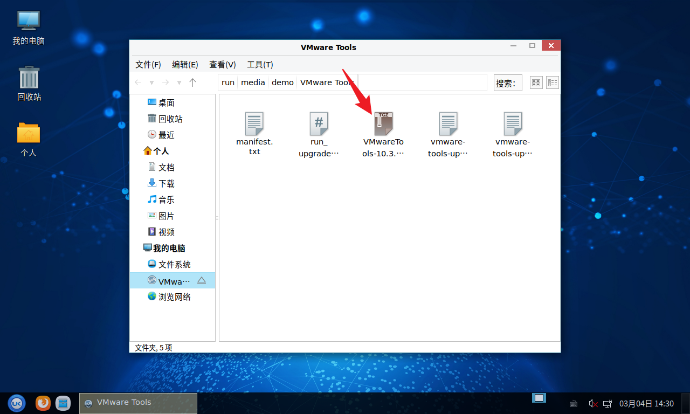The width and height of the screenshot is (690, 414).
Task: Select the VMwareTools TGZ archive file
Action: click(383, 124)
